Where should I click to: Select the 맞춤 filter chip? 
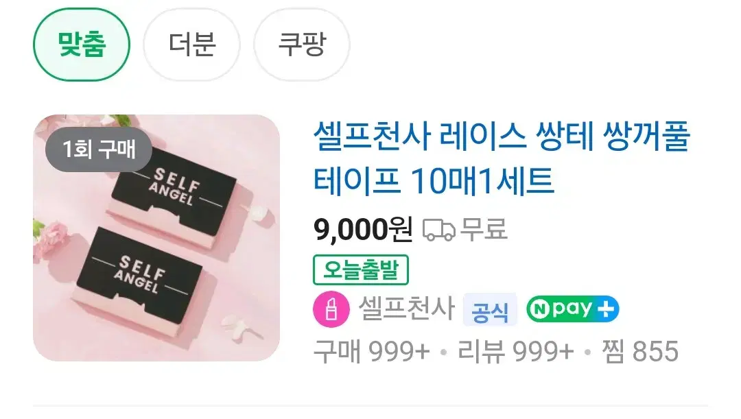tap(81, 45)
